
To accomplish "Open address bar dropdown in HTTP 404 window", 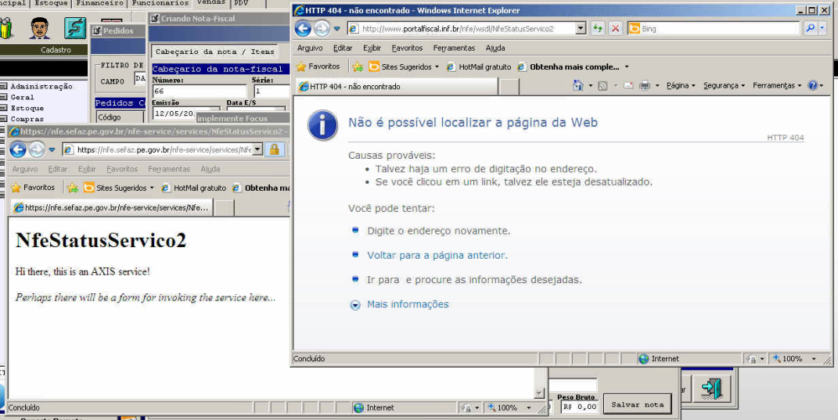I will [581, 28].
